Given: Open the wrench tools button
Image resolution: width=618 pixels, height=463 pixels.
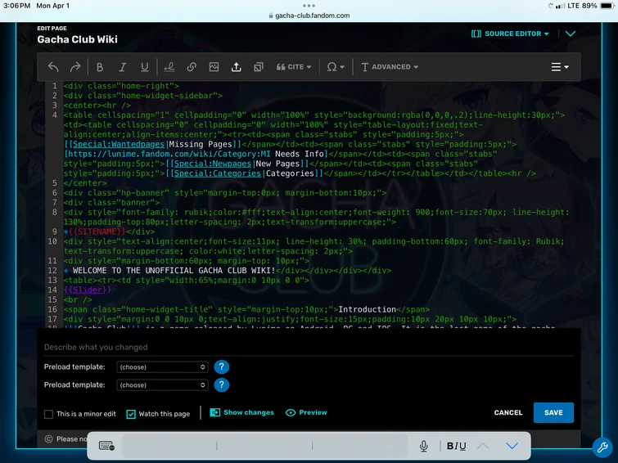Looking at the screenshot, I should [x=602, y=447].
